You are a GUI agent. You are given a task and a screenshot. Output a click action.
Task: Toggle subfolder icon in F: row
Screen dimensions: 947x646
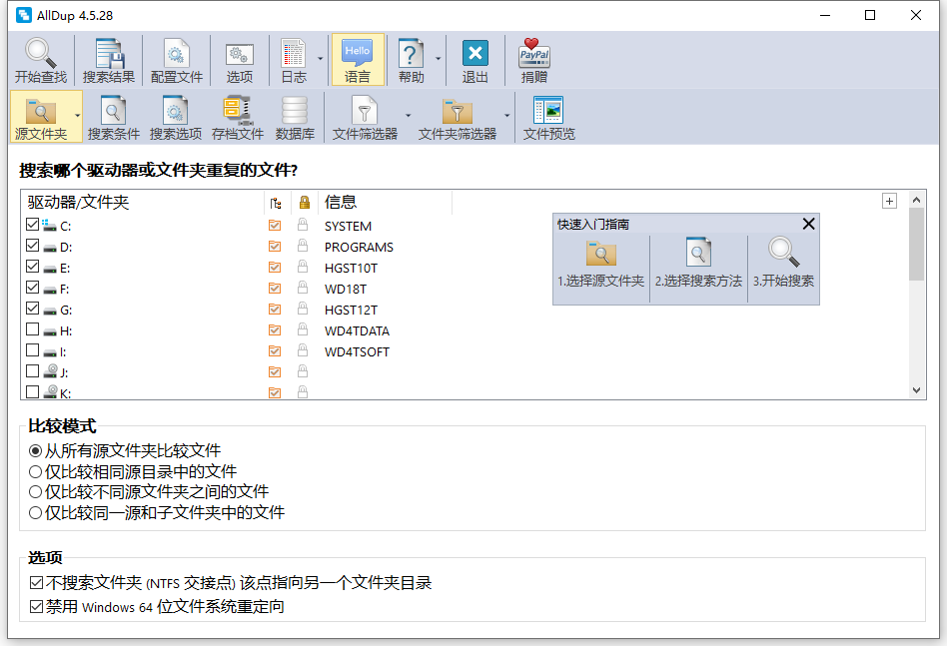274,288
